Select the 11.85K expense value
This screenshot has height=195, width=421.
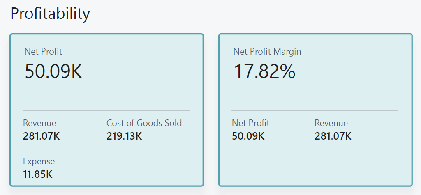click(38, 174)
